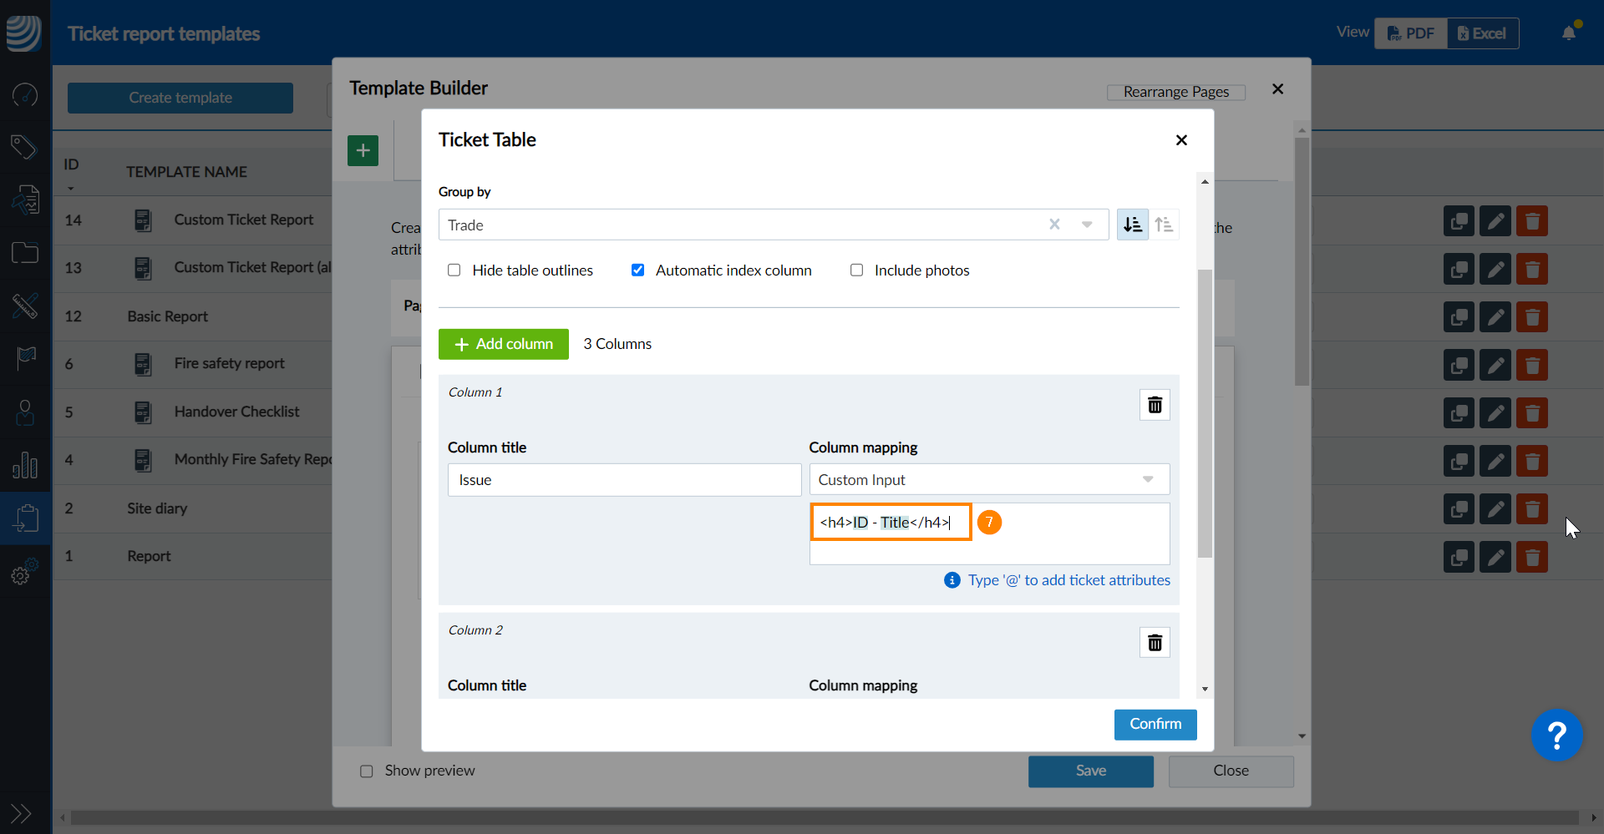The width and height of the screenshot is (1604, 834).
Task: Clear the Trade group by selection
Action: coord(1054,225)
